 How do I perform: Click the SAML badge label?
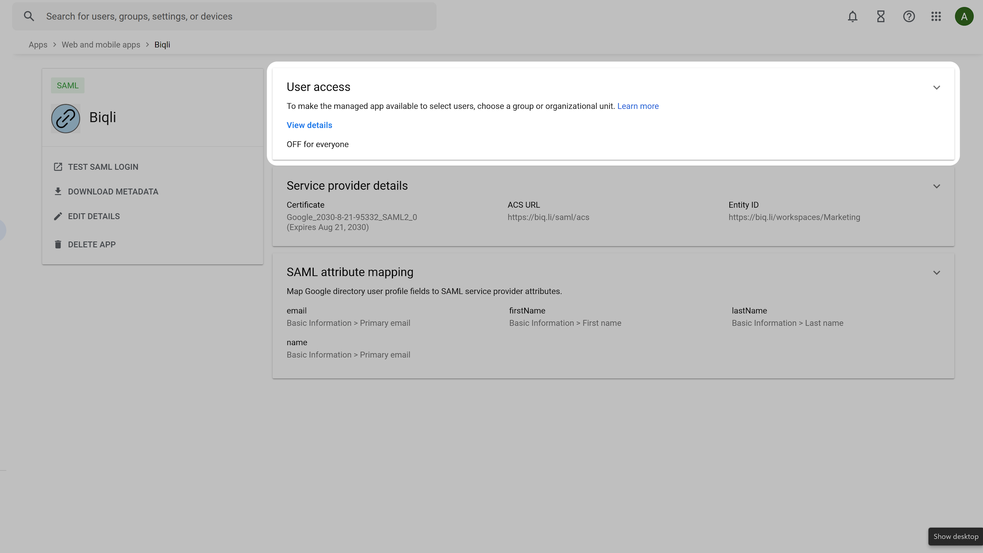[x=68, y=86]
